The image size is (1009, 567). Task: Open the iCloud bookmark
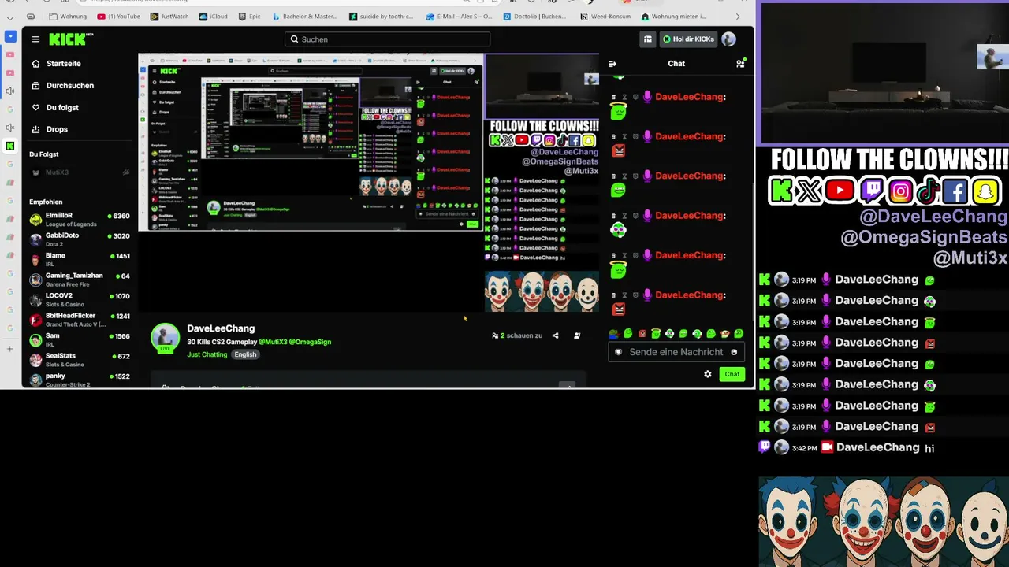214,17
